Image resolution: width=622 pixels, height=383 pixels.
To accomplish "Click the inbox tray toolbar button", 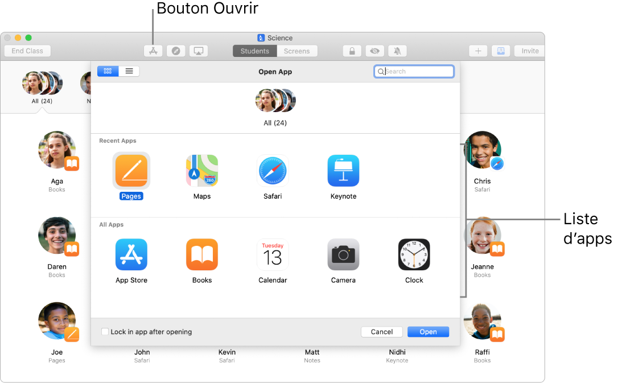I will click(501, 51).
